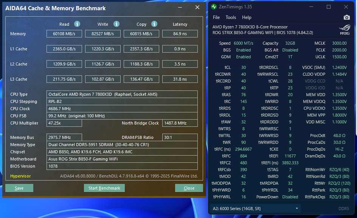Click the info icon next to Copy
357x218 pixels.
tap(154, 24)
